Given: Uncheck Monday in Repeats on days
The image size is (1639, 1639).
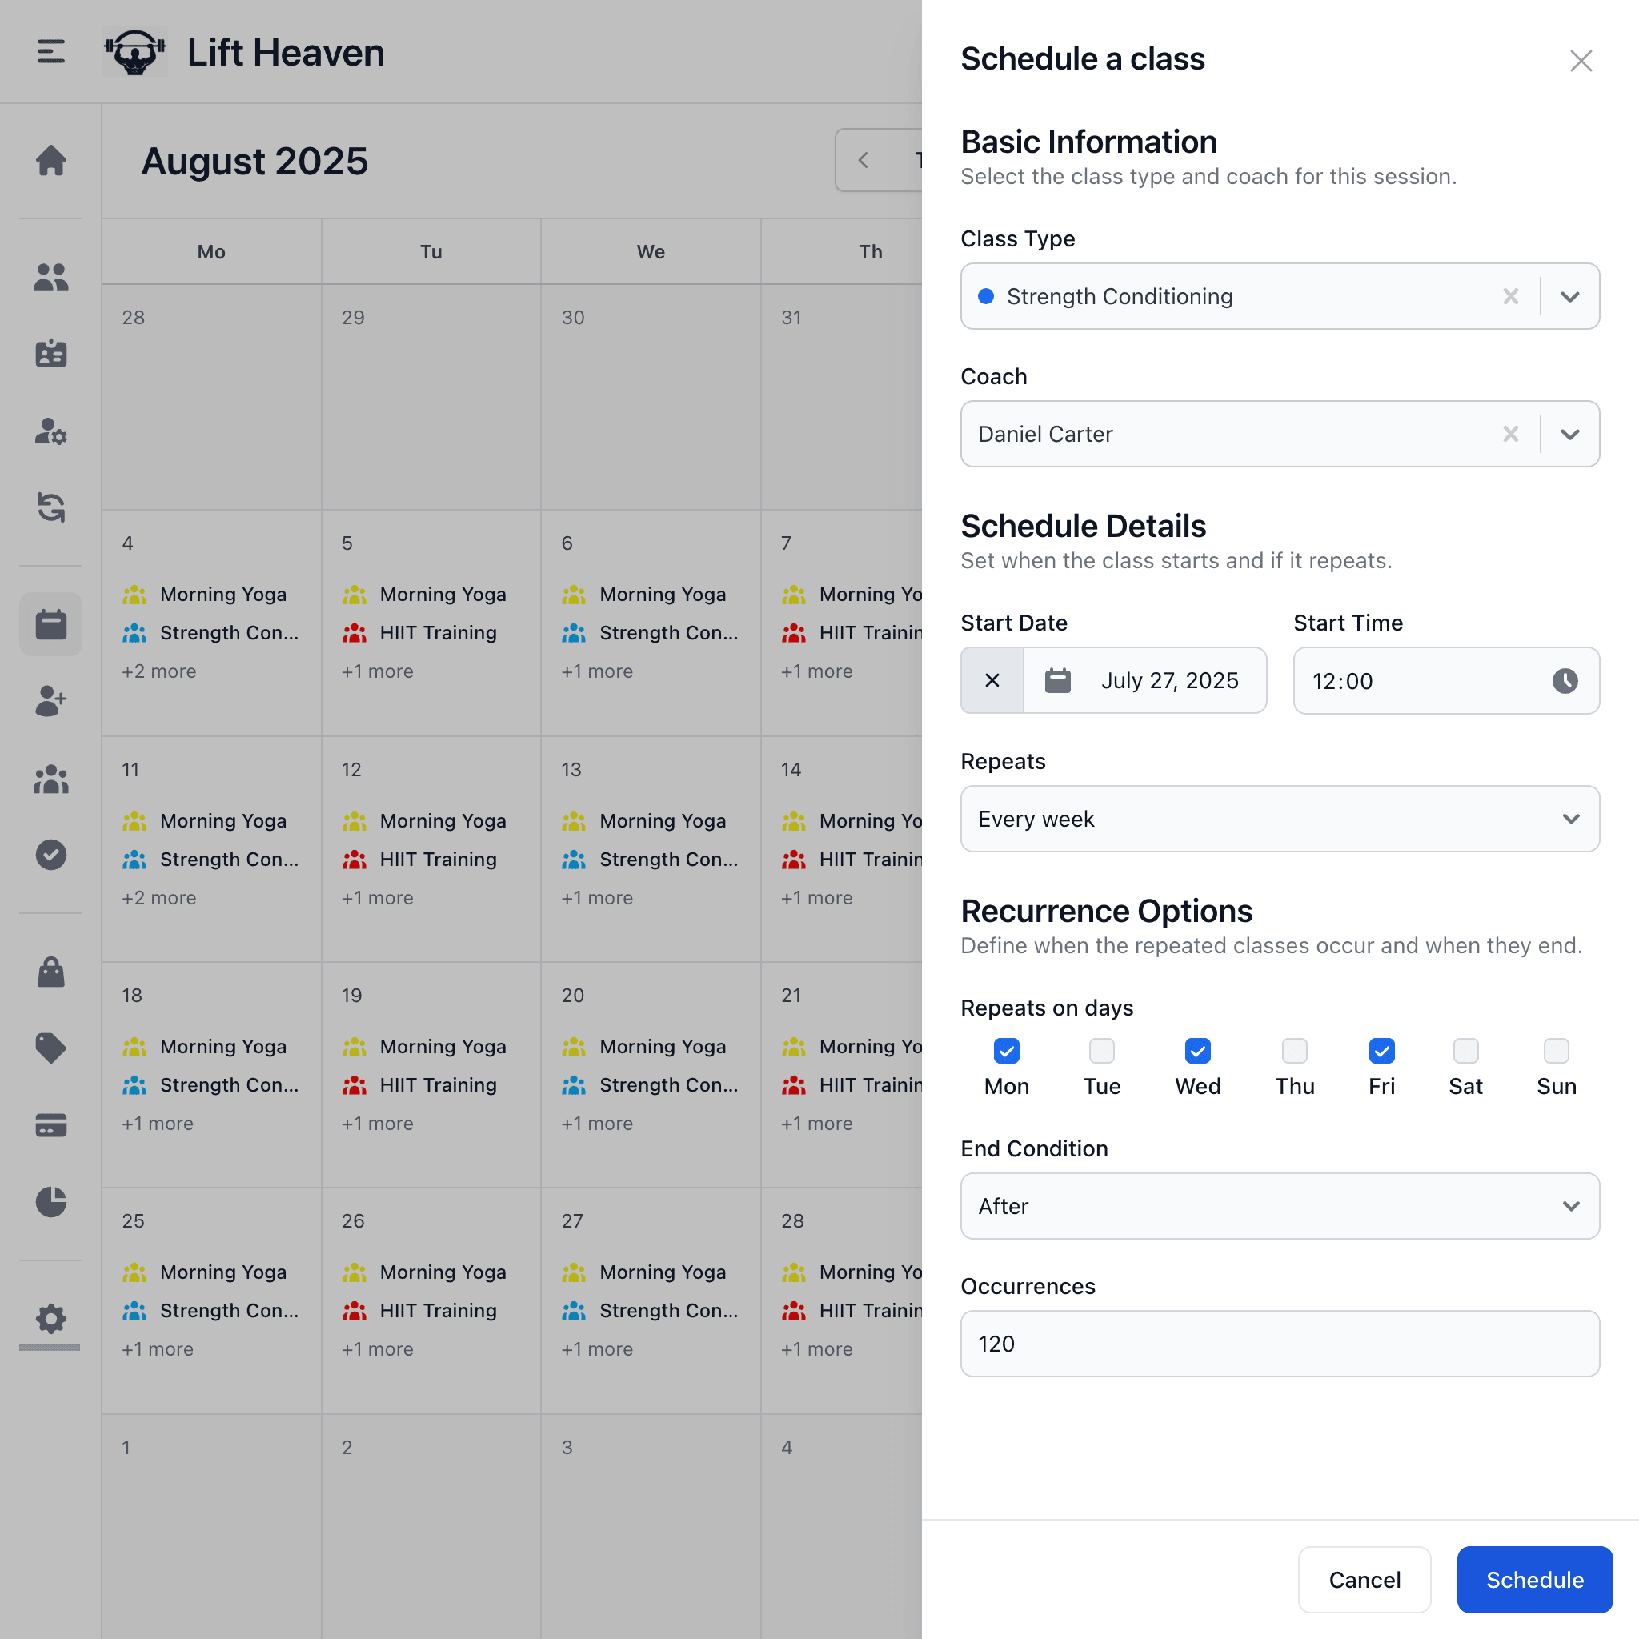Looking at the screenshot, I should 1005,1050.
